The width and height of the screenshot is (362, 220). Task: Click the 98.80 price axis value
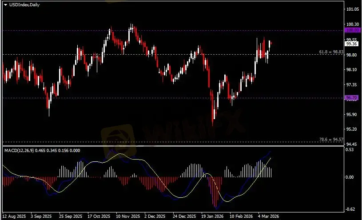[x=352, y=55]
